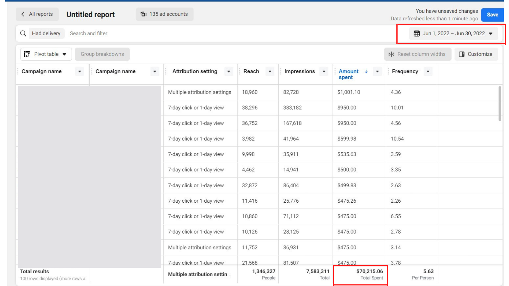Click drag handle of Impressions column
Screen dimensions: 509x286
[281, 71]
